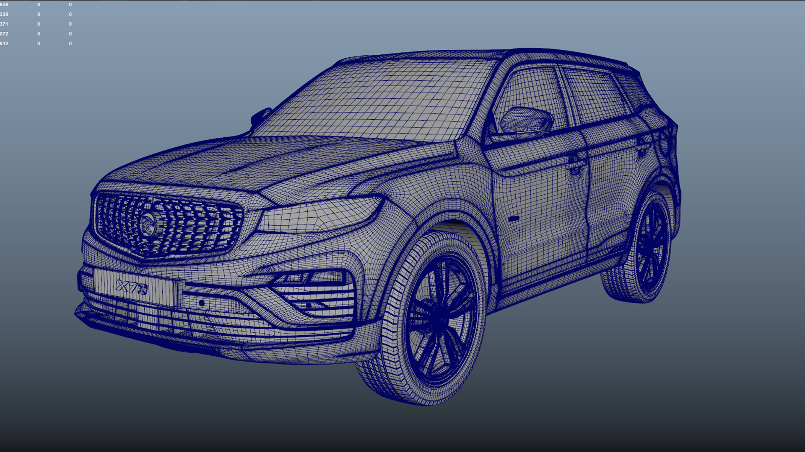The width and height of the screenshot is (805, 452).
Task: Select the front door handle of the car
Action: (x=576, y=164)
